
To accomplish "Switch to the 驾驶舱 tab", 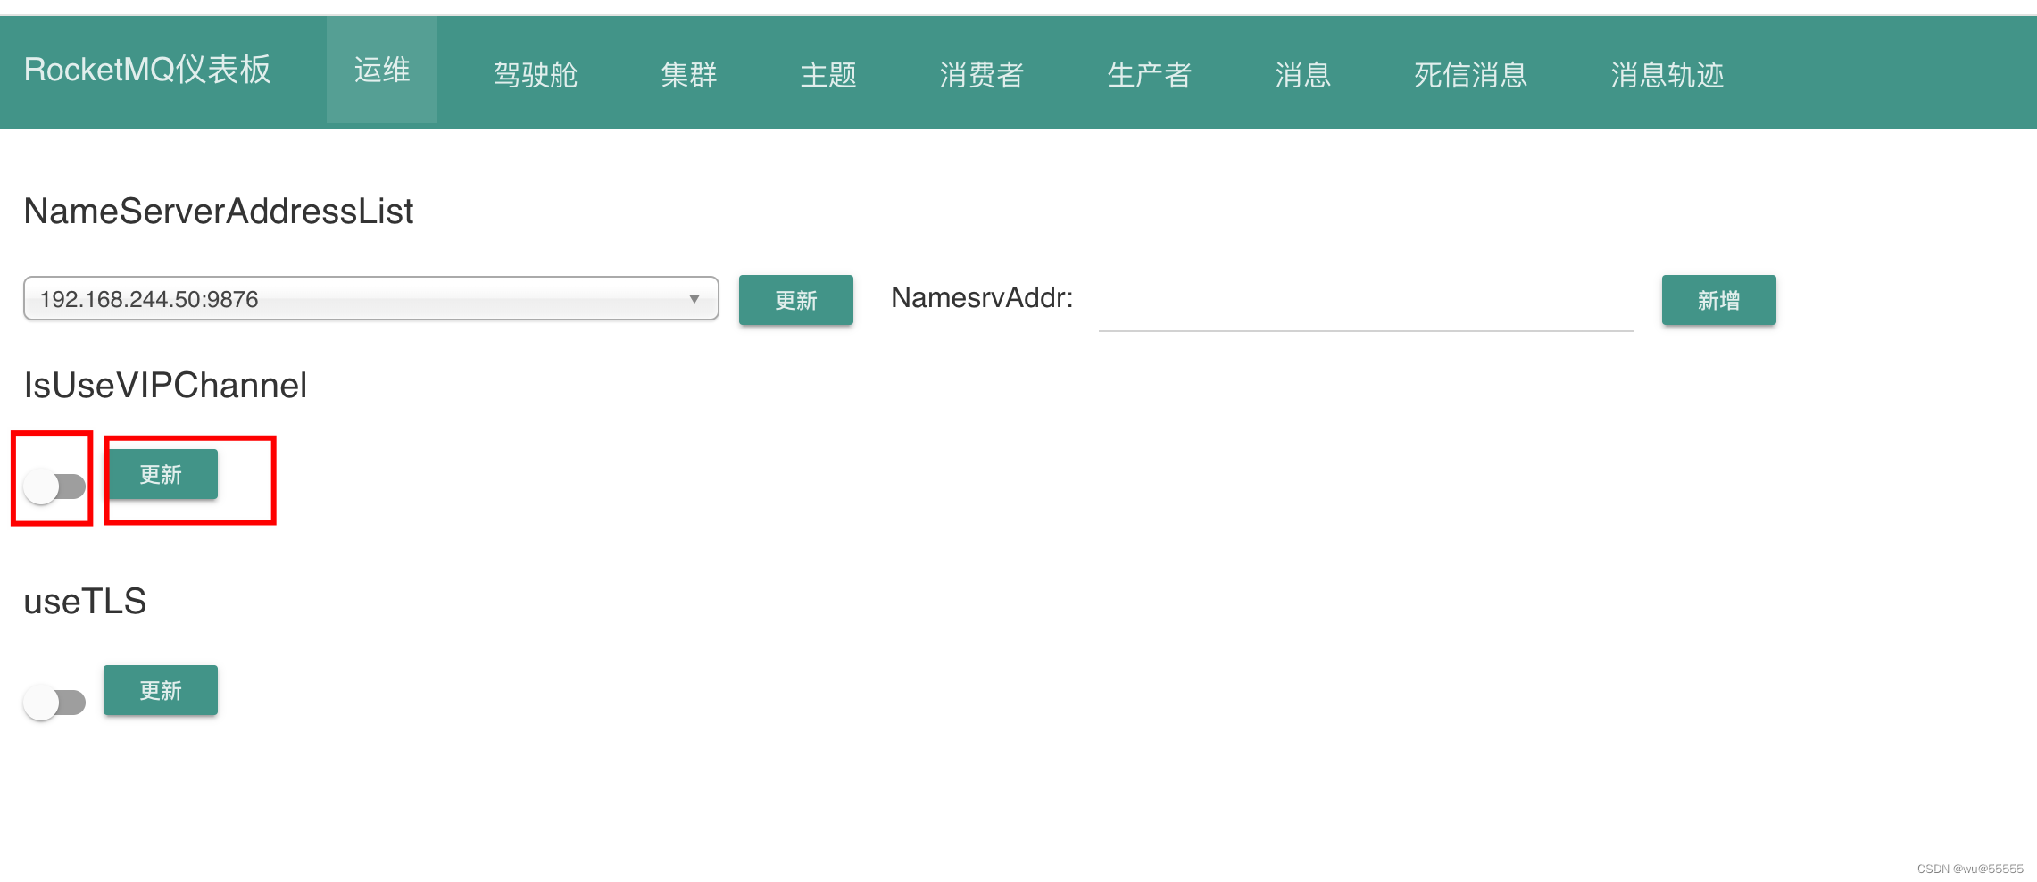I will [x=536, y=74].
